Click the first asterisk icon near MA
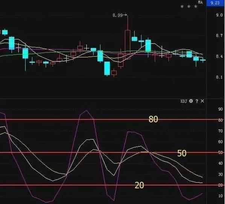Image resolution: width=225 pixels, height=204 pixels. (x=182, y=6)
